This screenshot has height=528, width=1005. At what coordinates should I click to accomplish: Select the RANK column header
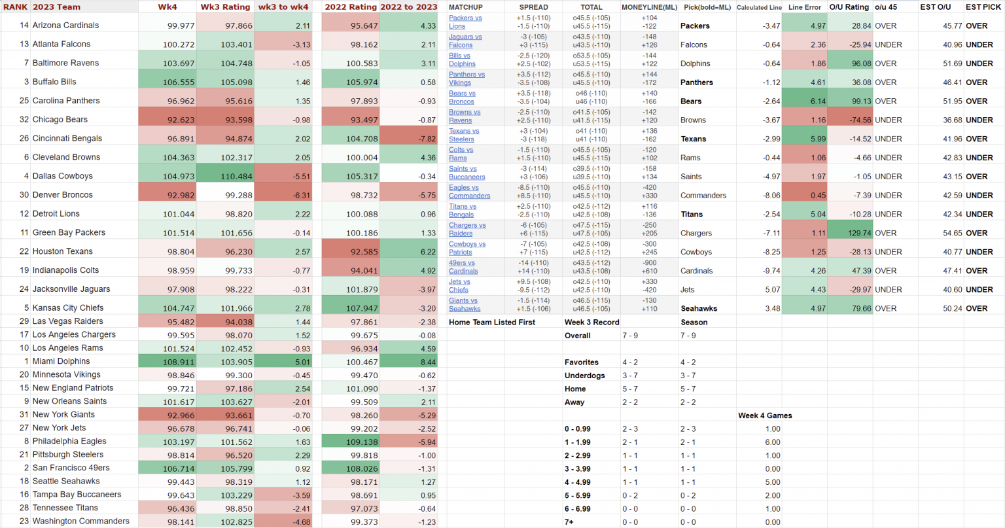point(15,7)
